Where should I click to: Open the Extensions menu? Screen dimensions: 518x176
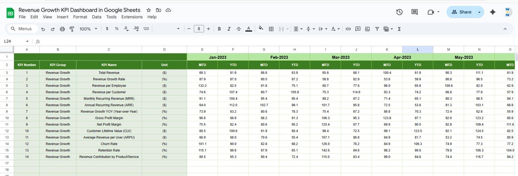click(x=132, y=17)
